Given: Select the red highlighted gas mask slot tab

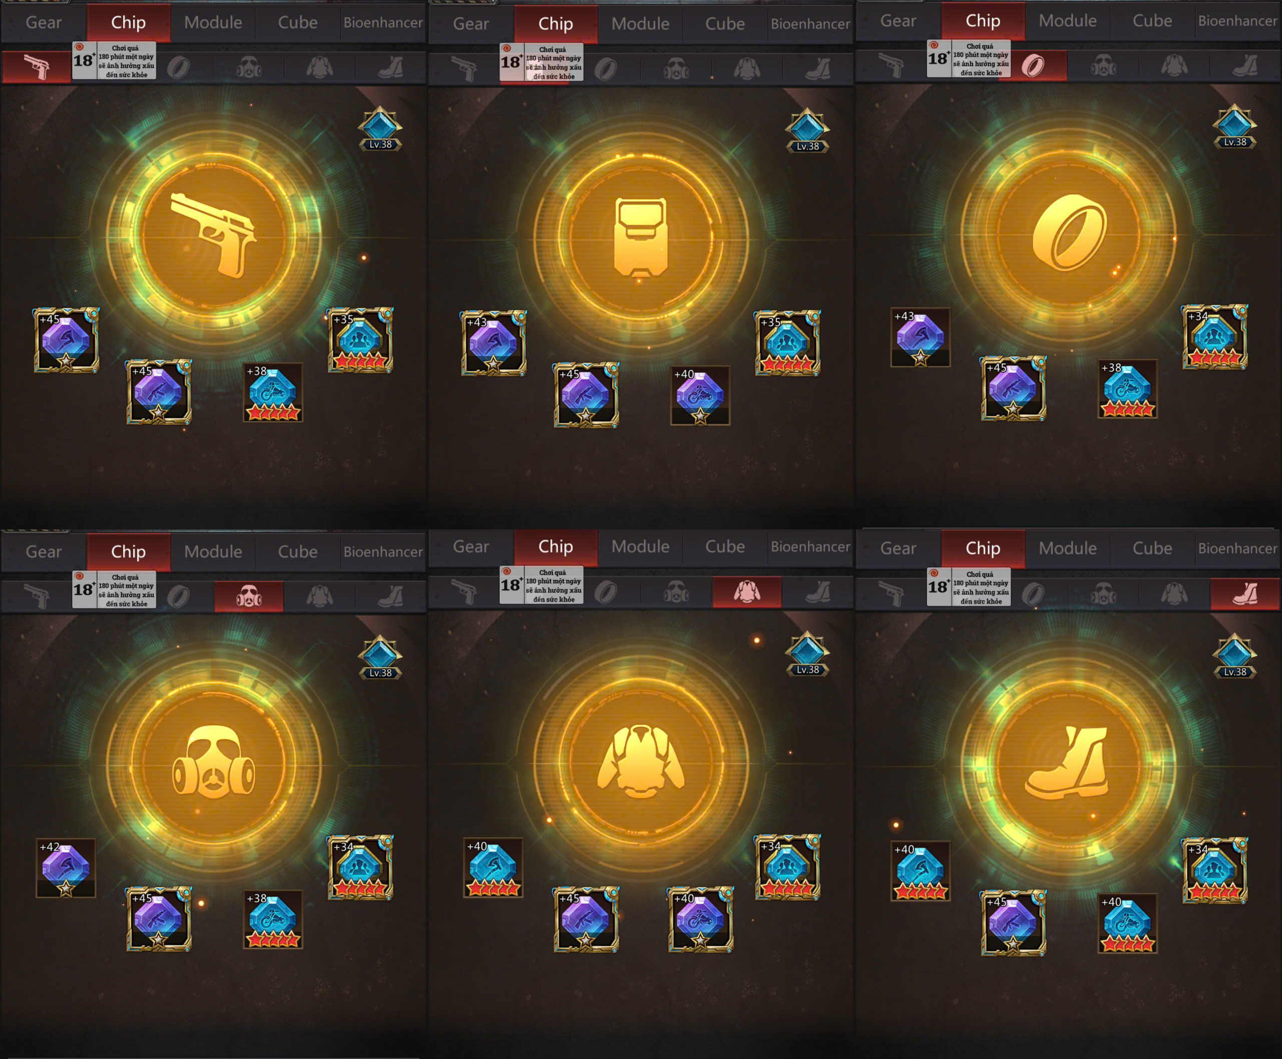Looking at the screenshot, I should pyautogui.click(x=249, y=596).
